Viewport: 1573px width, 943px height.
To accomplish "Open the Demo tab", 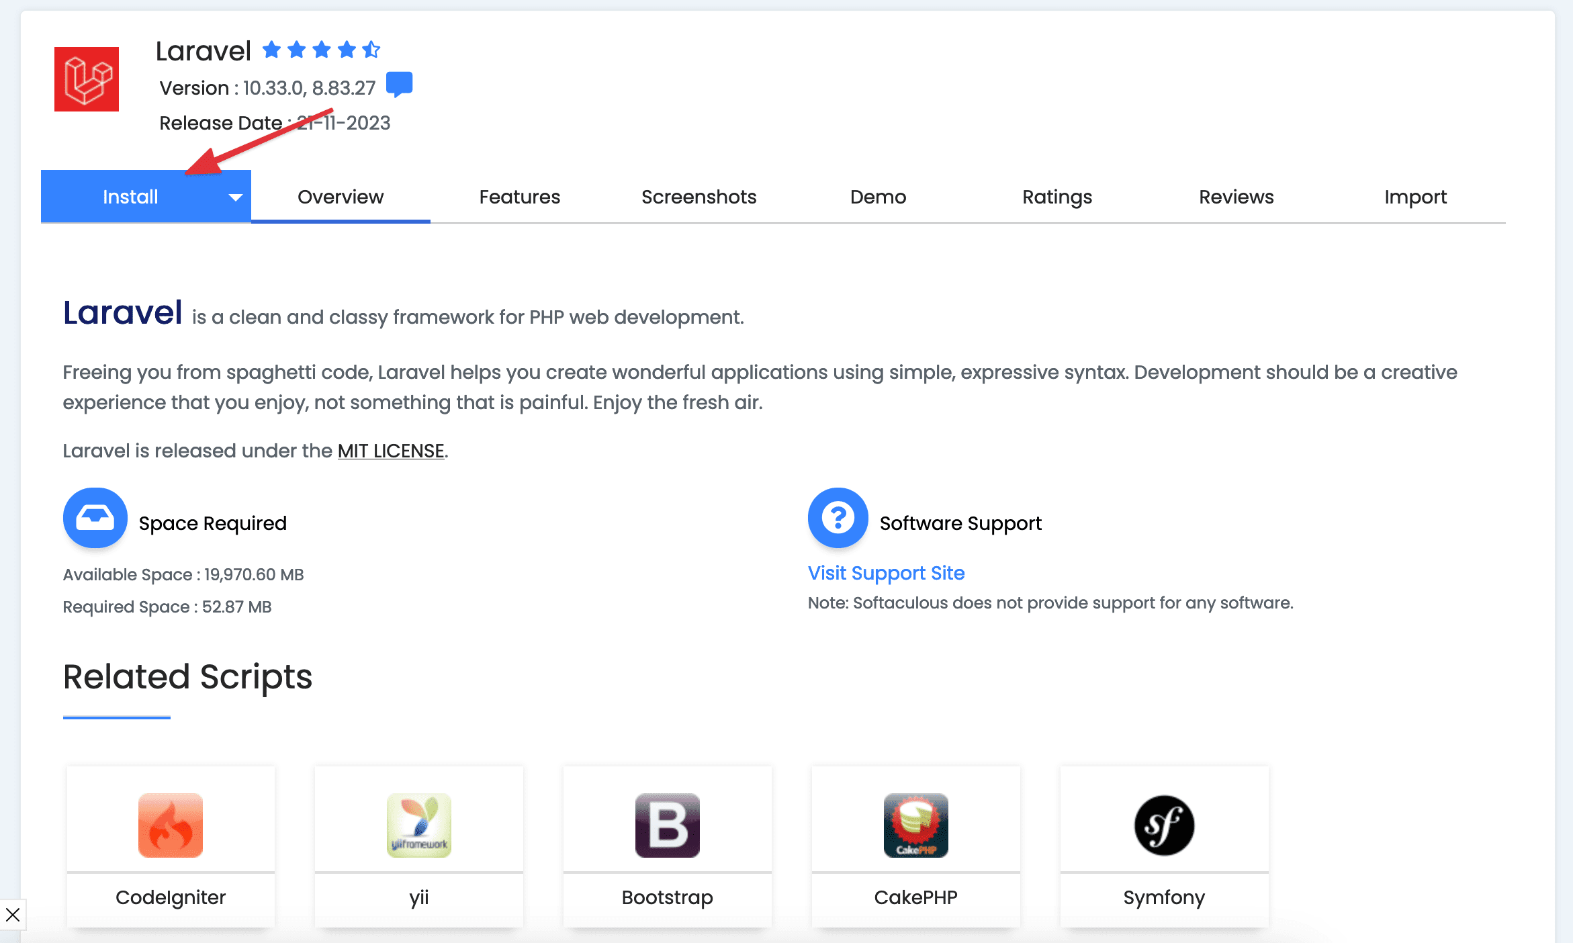I will point(878,197).
